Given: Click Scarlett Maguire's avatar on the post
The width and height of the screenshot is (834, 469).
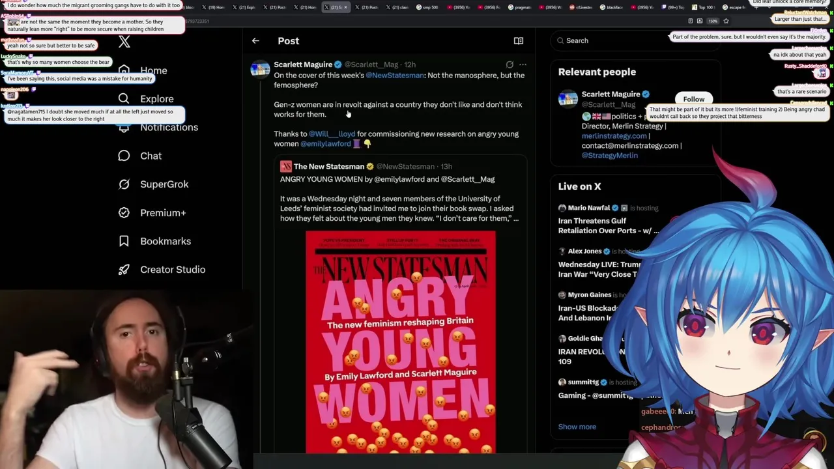Looking at the screenshot, I should coord(260,69).
